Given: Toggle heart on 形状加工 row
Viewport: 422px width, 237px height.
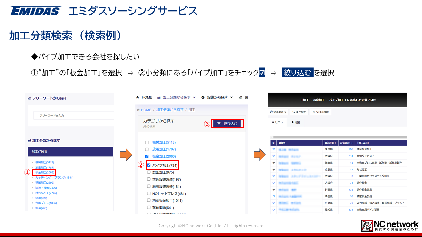Looking at the screenshot, I should pyautogui.click(x=273, y=170).
